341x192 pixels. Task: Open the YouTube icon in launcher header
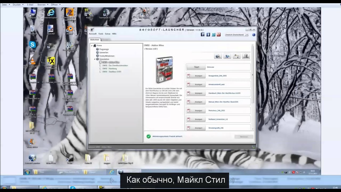(219, 35)
